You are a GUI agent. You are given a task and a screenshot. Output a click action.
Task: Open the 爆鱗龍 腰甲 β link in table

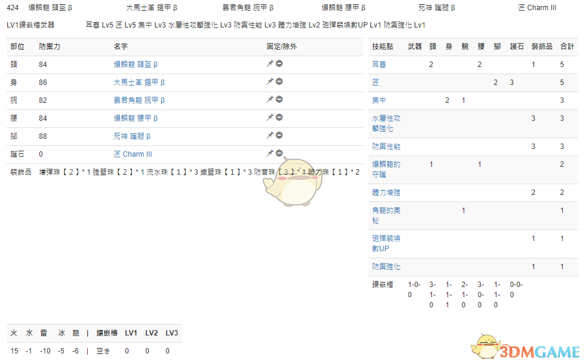pyautogui.click(x=136, y=118)
